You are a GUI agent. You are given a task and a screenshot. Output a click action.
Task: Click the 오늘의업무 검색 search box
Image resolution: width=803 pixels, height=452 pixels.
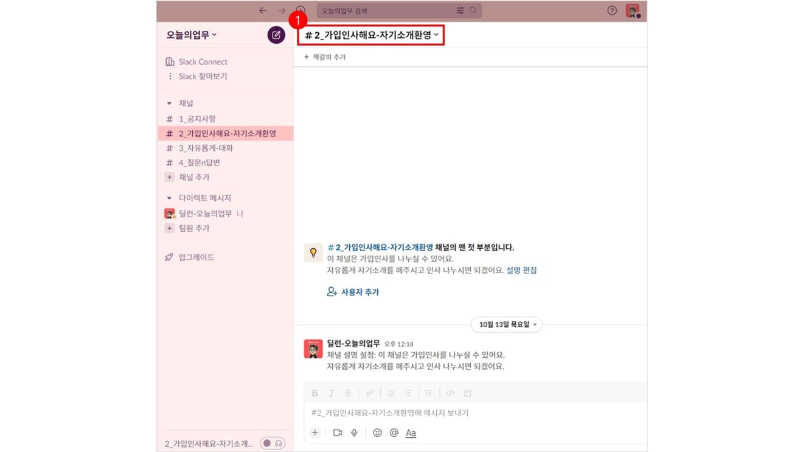pos(399,10)
